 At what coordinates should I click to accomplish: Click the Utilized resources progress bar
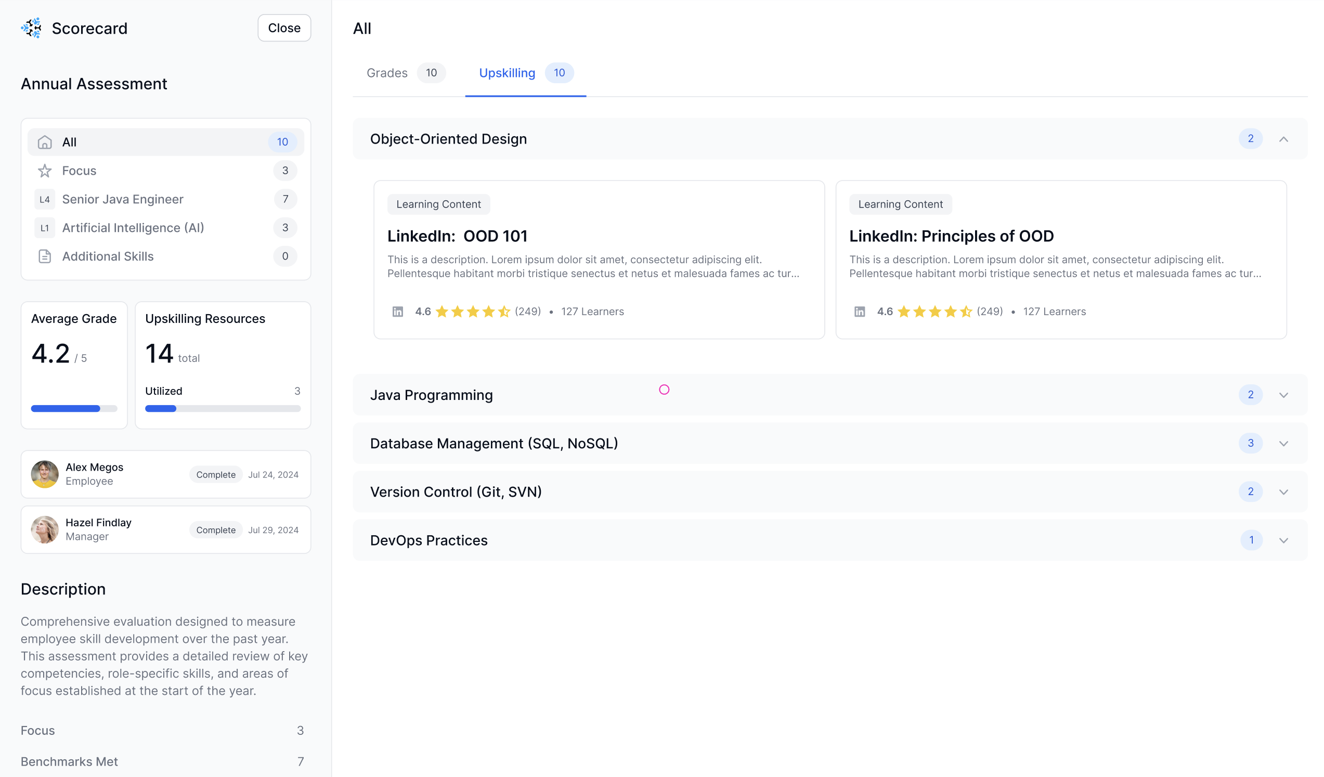tap(223, 408)
